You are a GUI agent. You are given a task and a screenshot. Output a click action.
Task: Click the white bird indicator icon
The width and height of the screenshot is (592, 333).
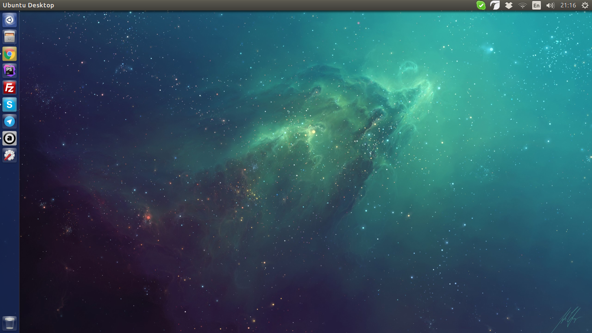pos(494,5)
